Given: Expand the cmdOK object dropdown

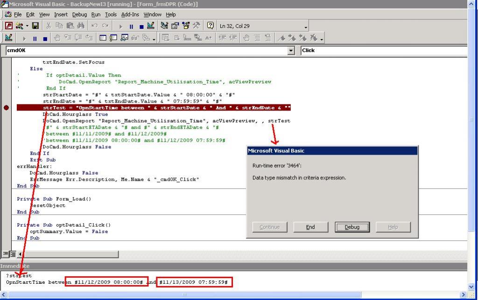Looking at the screenshot, I should (x=291, y=50).
